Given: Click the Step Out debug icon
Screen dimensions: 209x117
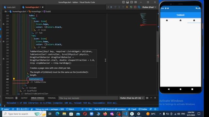Looking at the screenshot, I should 123,7.
